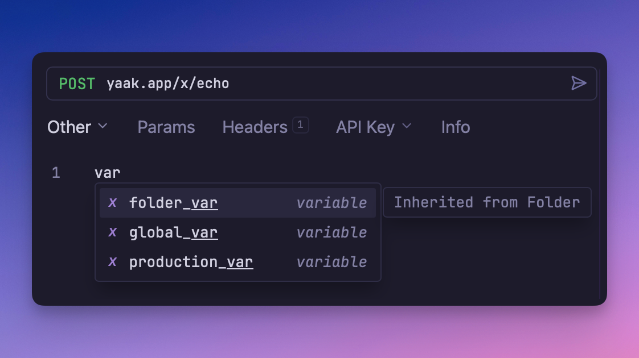The height and width of the screenshot is (358, 639).
Task: Click the send request arrow icon
Action: 579,84
